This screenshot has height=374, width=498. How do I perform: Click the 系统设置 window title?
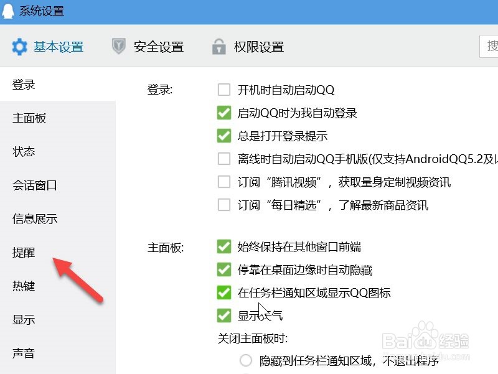click(x=42, y=11)
